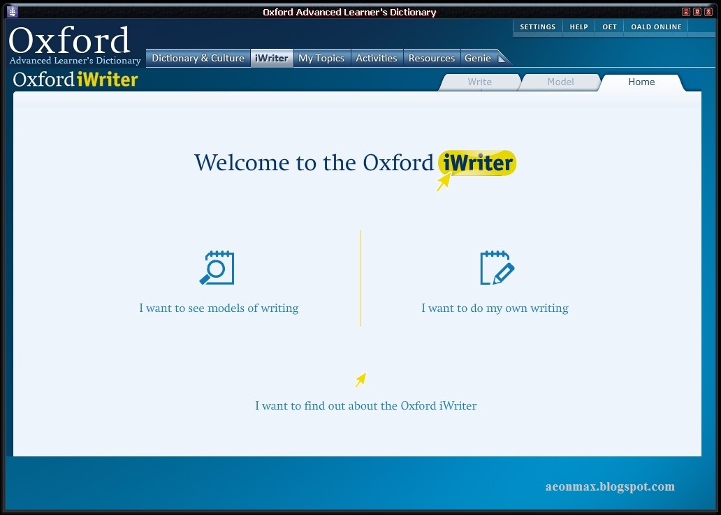Minimize the dictionary window
721x515 pixels.
(685, 12)
